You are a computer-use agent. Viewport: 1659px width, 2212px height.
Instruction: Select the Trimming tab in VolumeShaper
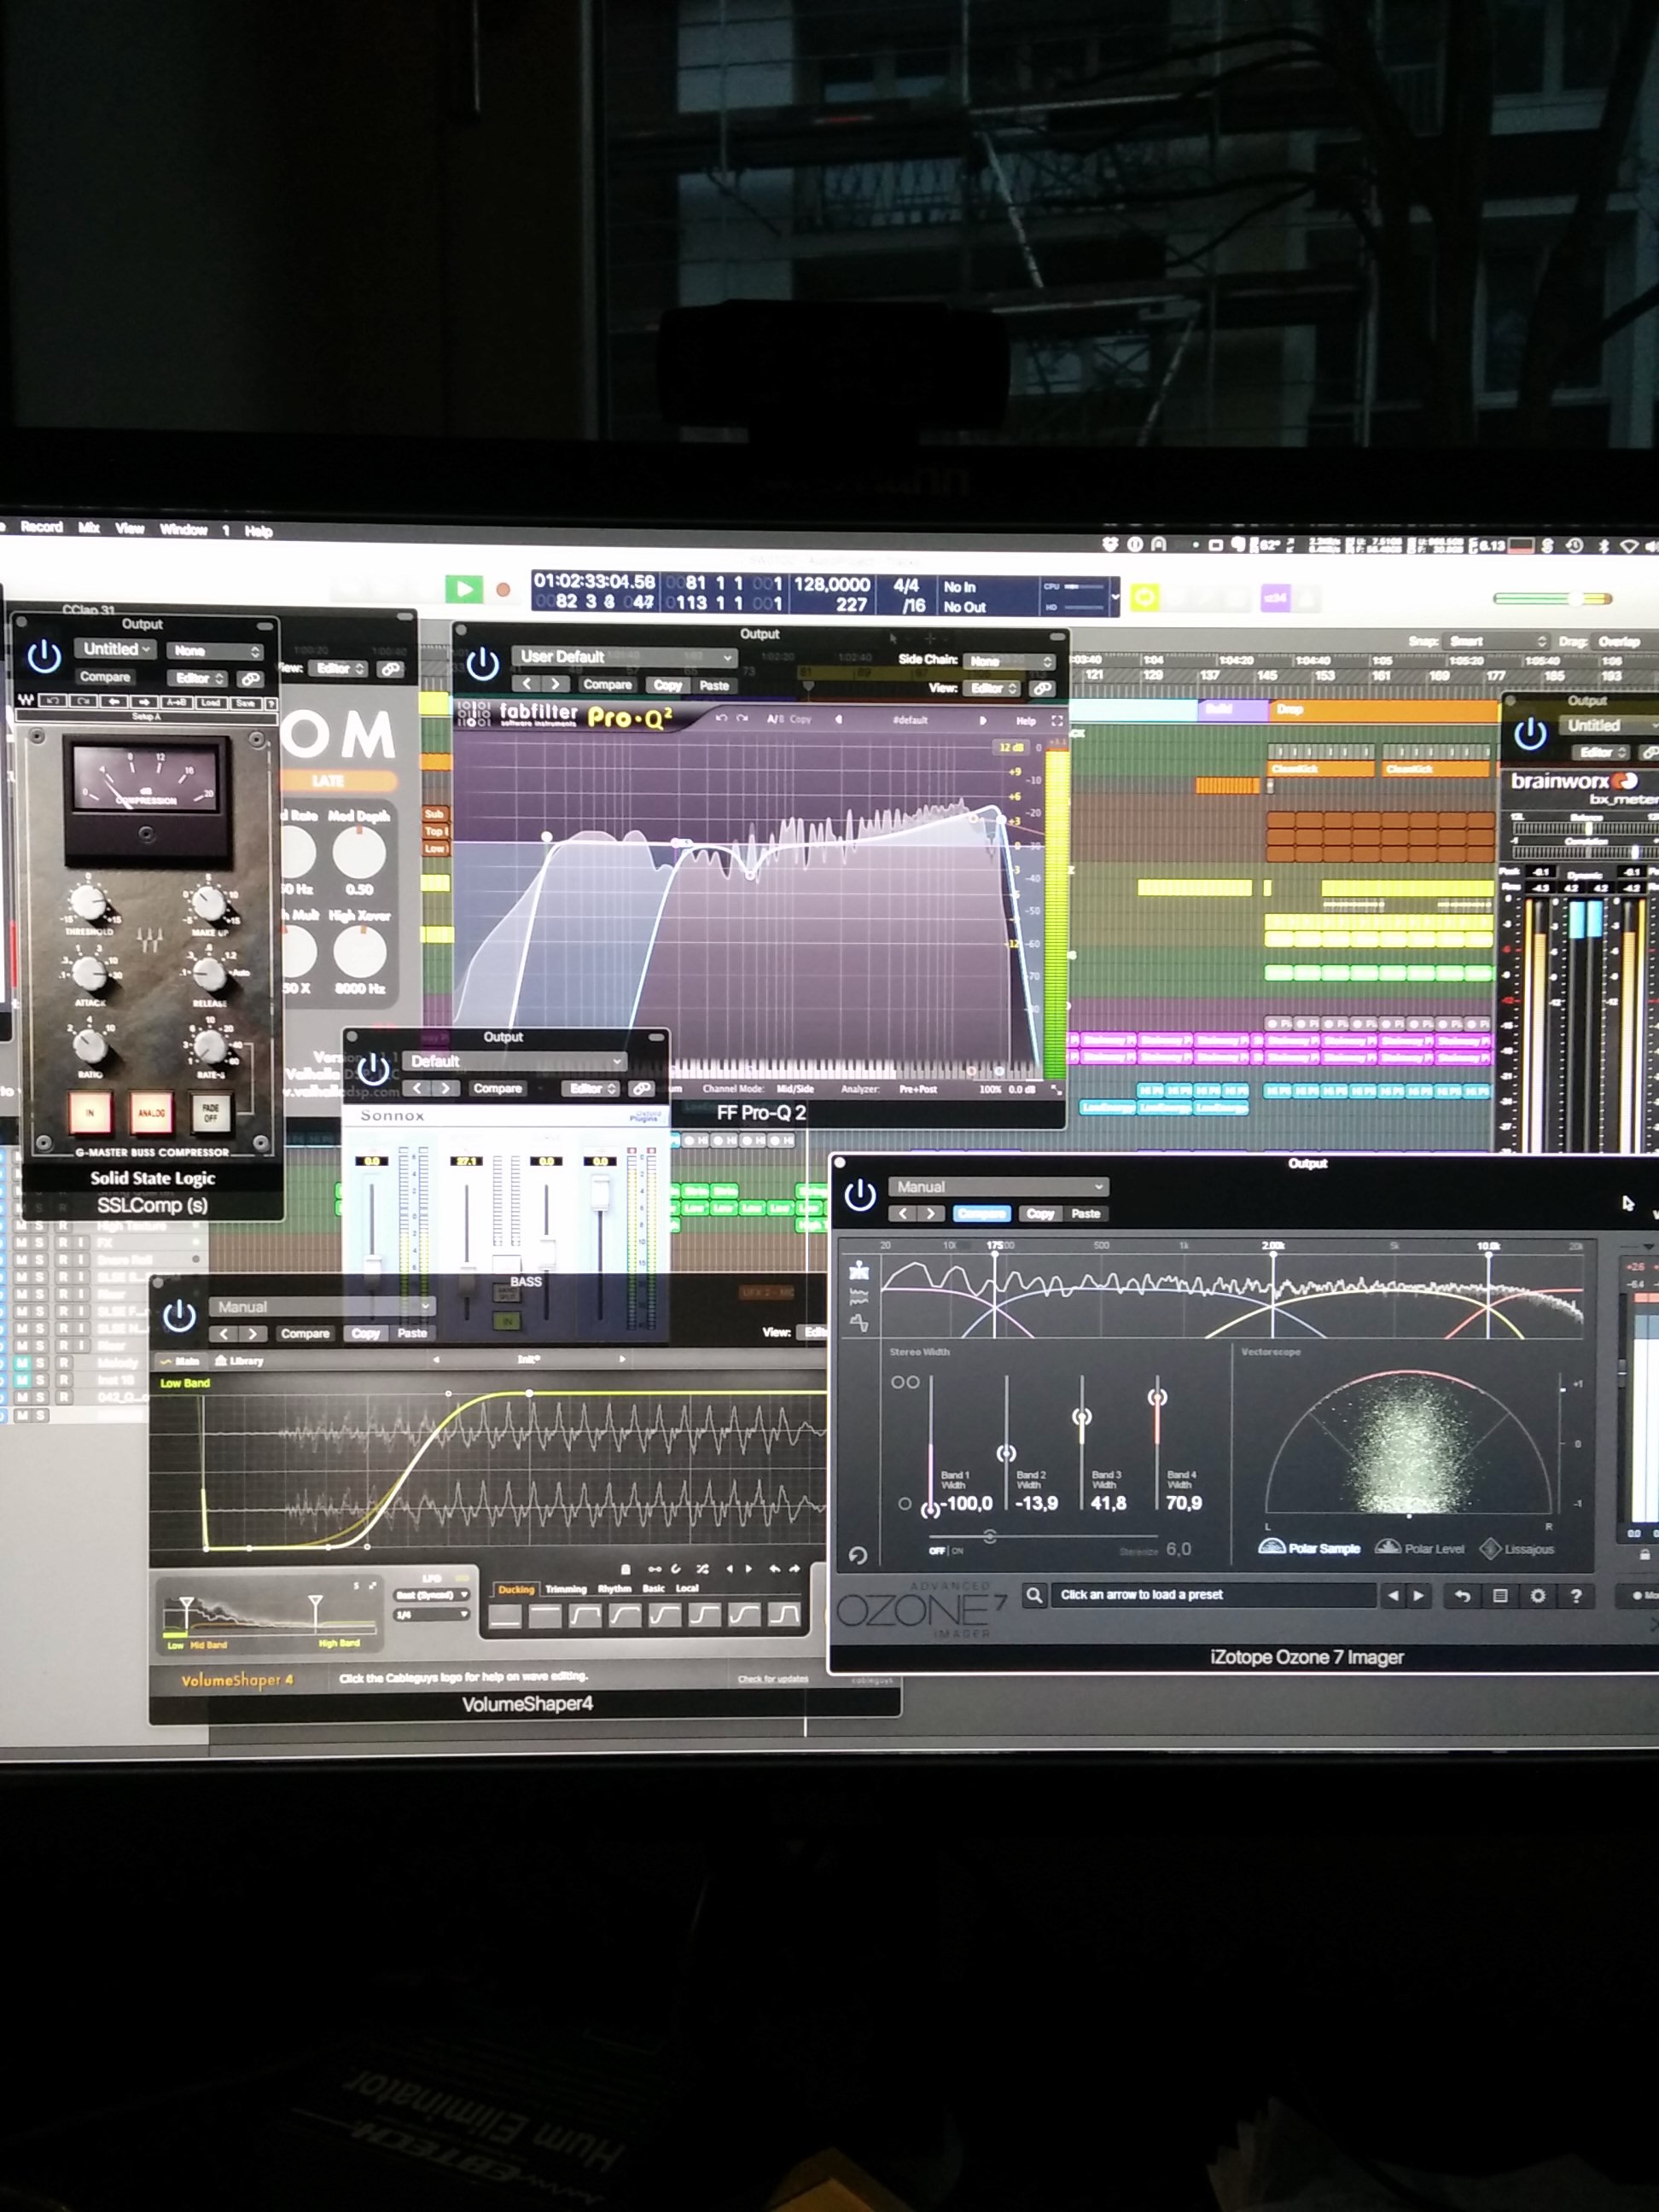click(566, 1589)
